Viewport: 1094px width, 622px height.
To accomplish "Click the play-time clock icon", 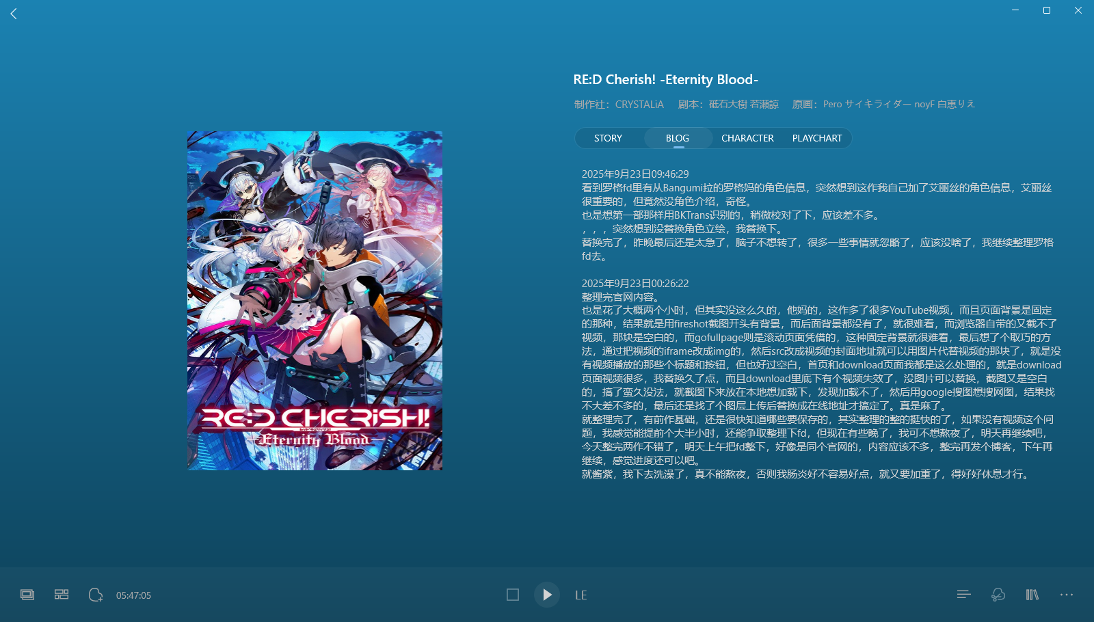I will click(96, 595).
